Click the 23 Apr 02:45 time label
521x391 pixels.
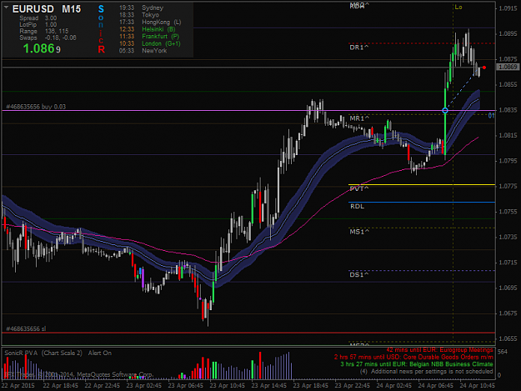(x=144, y=385)
